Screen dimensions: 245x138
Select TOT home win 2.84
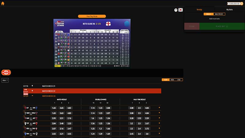(54, 124)
